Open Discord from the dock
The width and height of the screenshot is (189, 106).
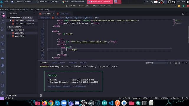77,103
